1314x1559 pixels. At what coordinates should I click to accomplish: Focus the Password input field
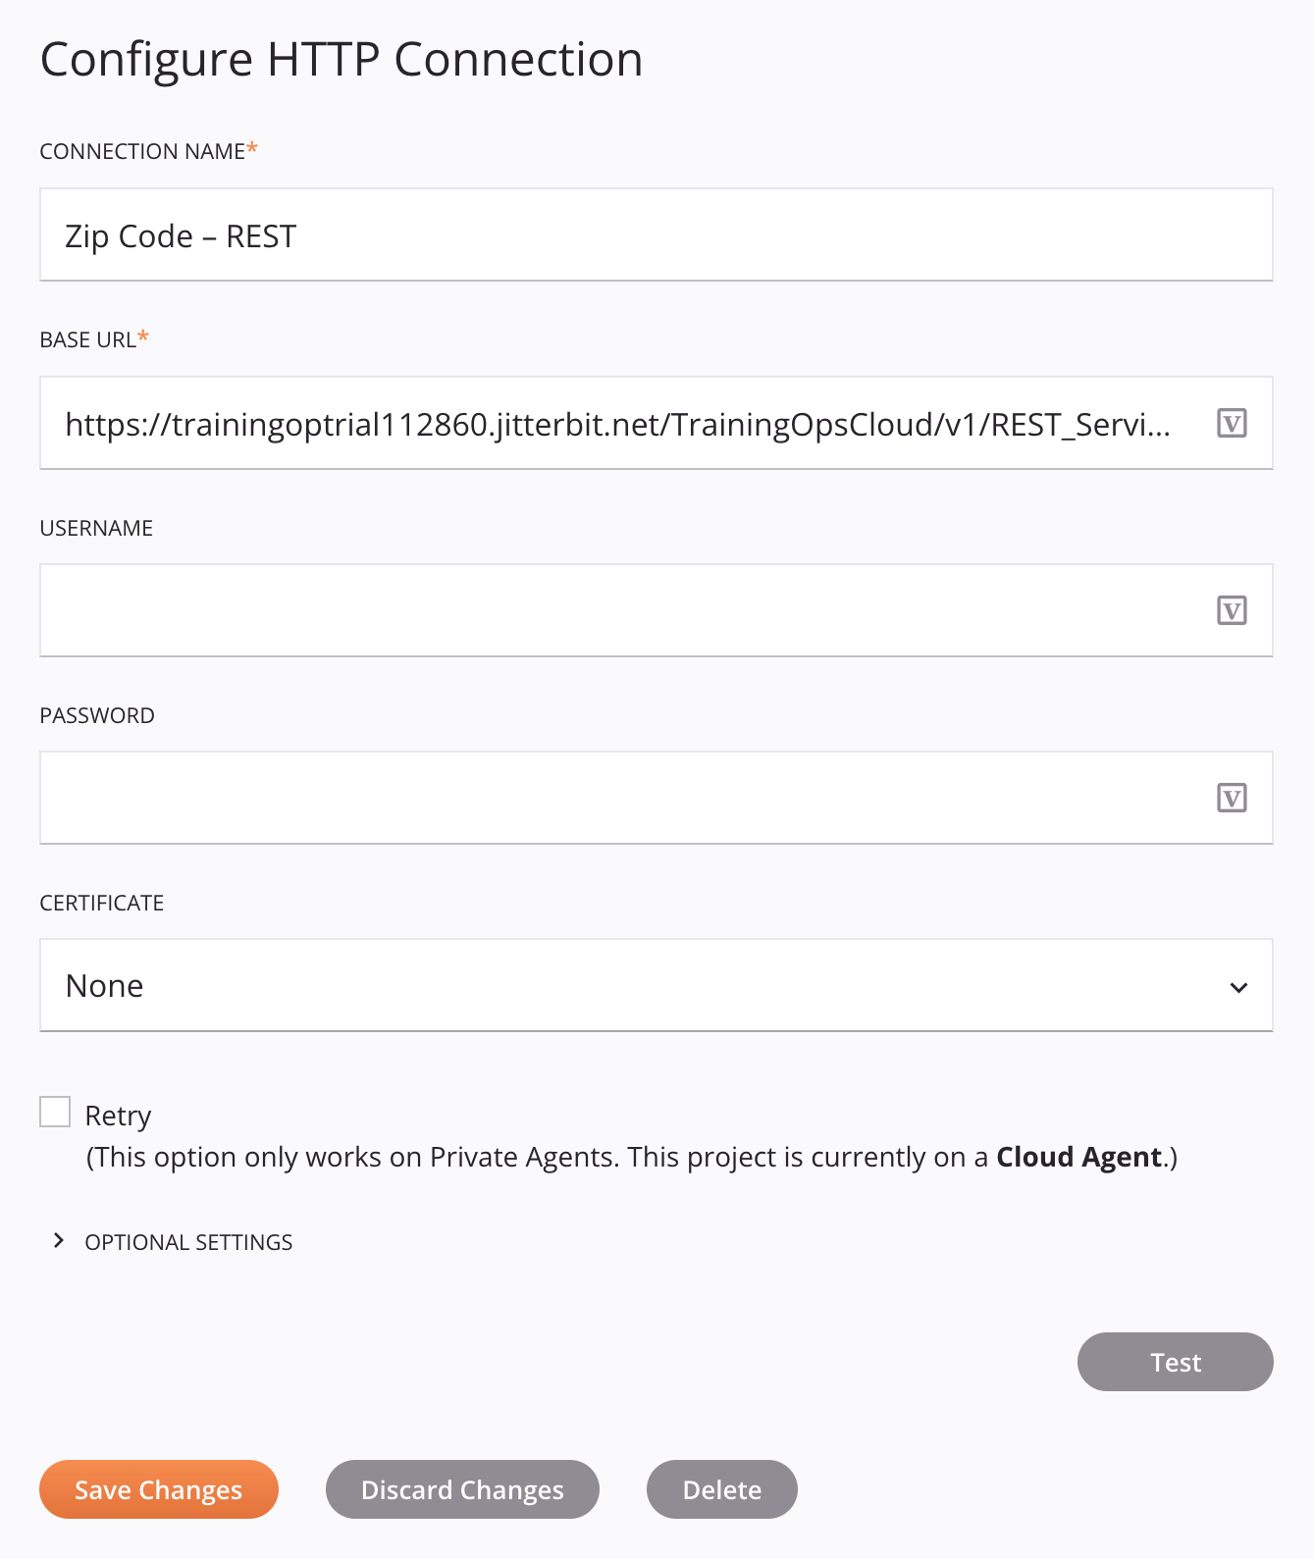coord(589,798)
